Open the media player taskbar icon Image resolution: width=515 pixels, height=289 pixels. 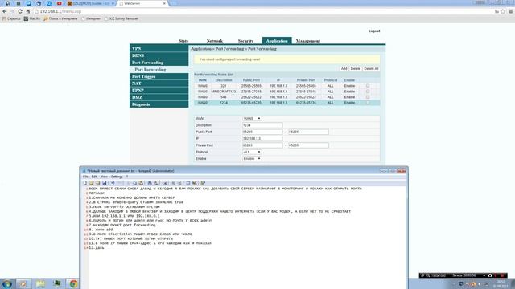(23, 283)
